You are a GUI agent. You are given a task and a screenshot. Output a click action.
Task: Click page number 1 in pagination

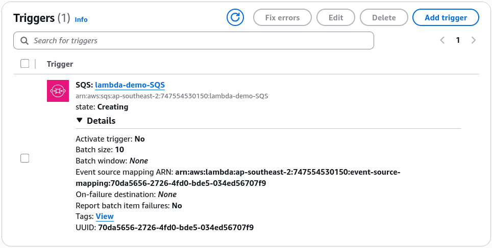(x=458, y=40)
